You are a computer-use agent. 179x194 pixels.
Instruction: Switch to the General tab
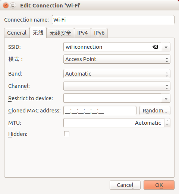pyautogui.click(x=17, y=33)
